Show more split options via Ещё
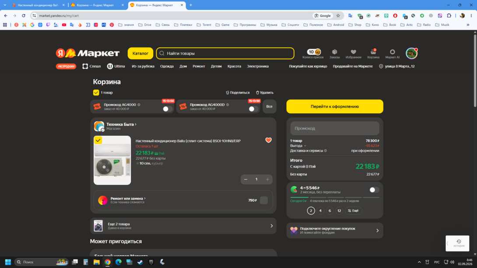The width and height of the screenshot is (477, 268). (x=353, y=211)
